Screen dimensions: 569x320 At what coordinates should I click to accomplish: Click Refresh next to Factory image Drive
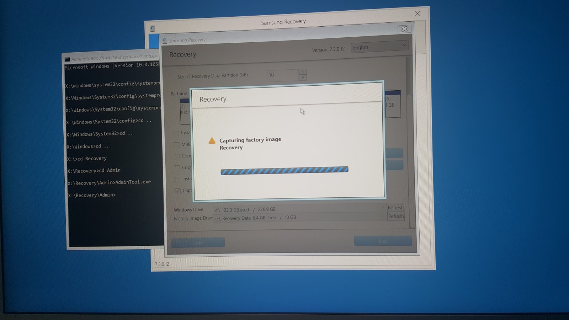click(395, 216)
